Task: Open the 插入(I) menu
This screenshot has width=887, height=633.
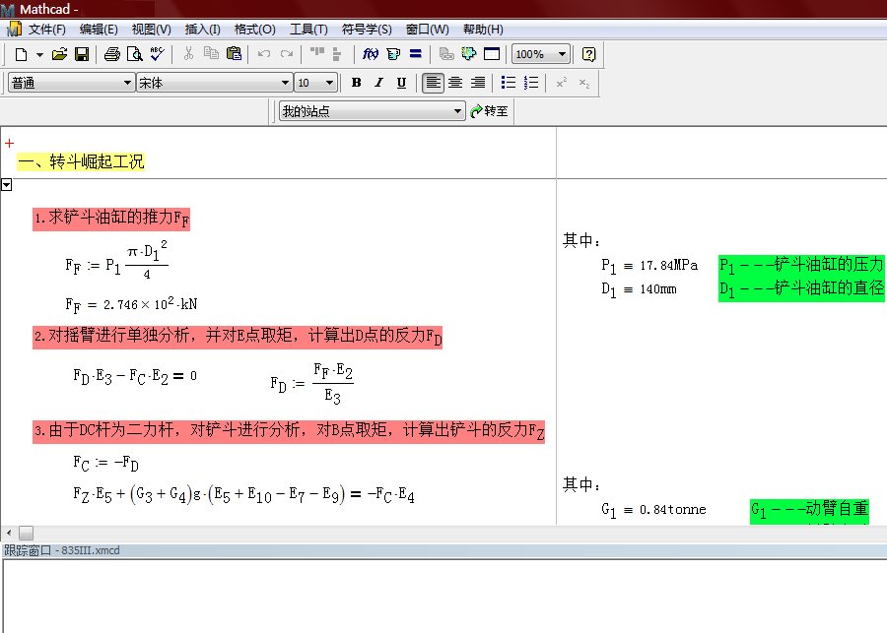Action: tap(203, 30)
